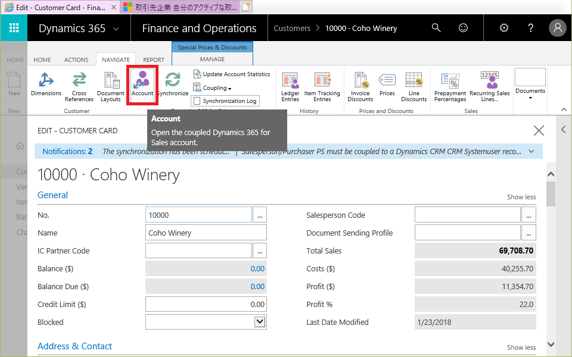Expand the notifications bar chevron

click(531, 152)
